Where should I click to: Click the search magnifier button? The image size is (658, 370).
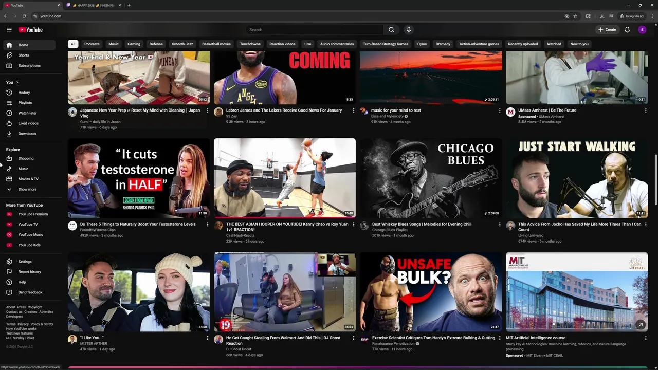click(391, 30)
